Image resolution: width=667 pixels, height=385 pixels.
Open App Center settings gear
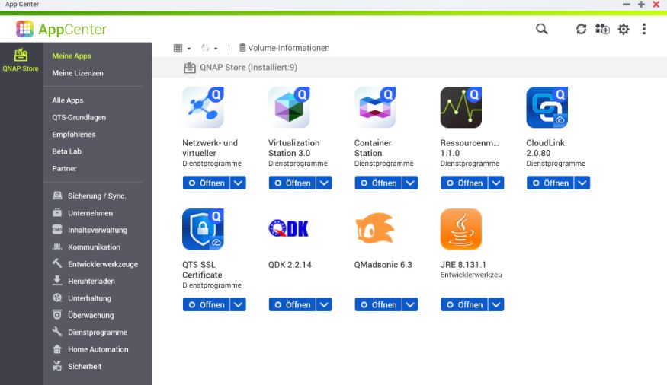point(624,29)
